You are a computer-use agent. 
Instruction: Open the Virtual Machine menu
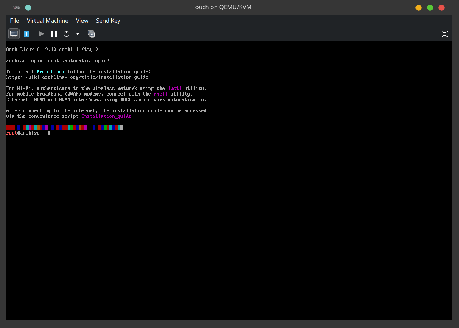click(47, 21)
